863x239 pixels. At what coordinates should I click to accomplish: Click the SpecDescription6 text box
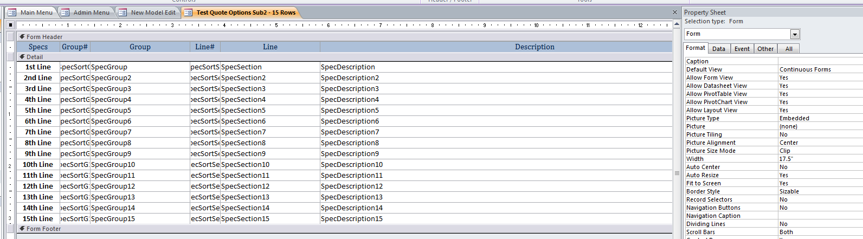click(x=496, y=121)
